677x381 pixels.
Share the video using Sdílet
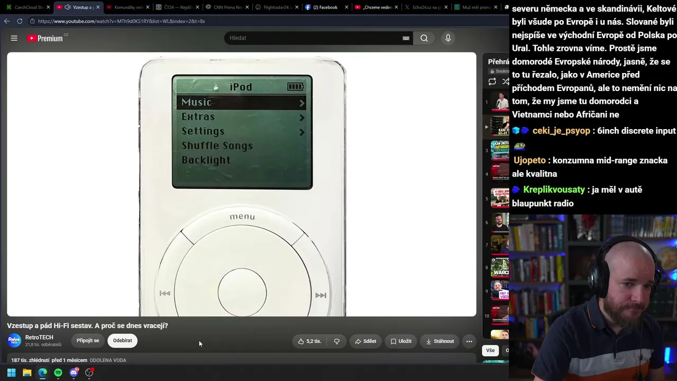click(x=365, y=341)
